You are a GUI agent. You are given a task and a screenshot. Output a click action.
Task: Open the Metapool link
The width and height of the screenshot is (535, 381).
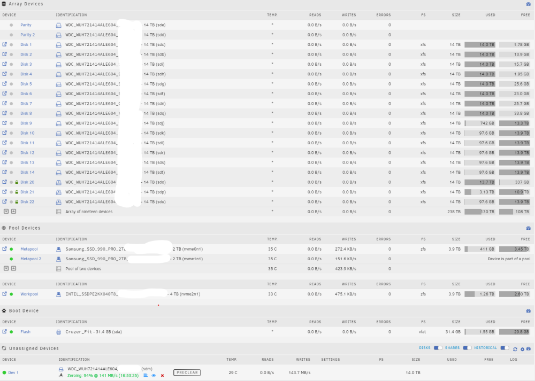pyautogui.click(x=29, y=249)
